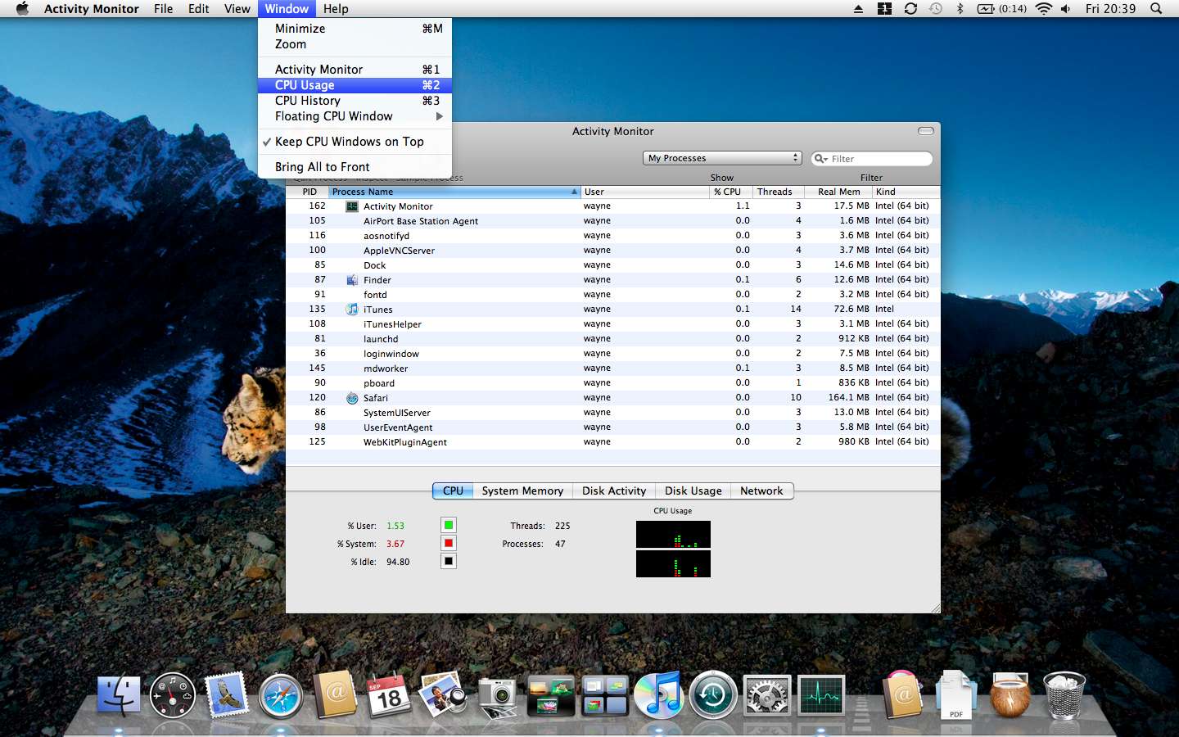Open Time Machine from the Dock
Viewport: 1179px width, 737px height.
(712, 695)
